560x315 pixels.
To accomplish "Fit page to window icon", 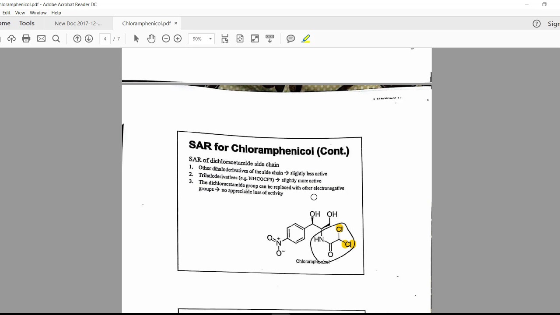I will click(240, 38).
